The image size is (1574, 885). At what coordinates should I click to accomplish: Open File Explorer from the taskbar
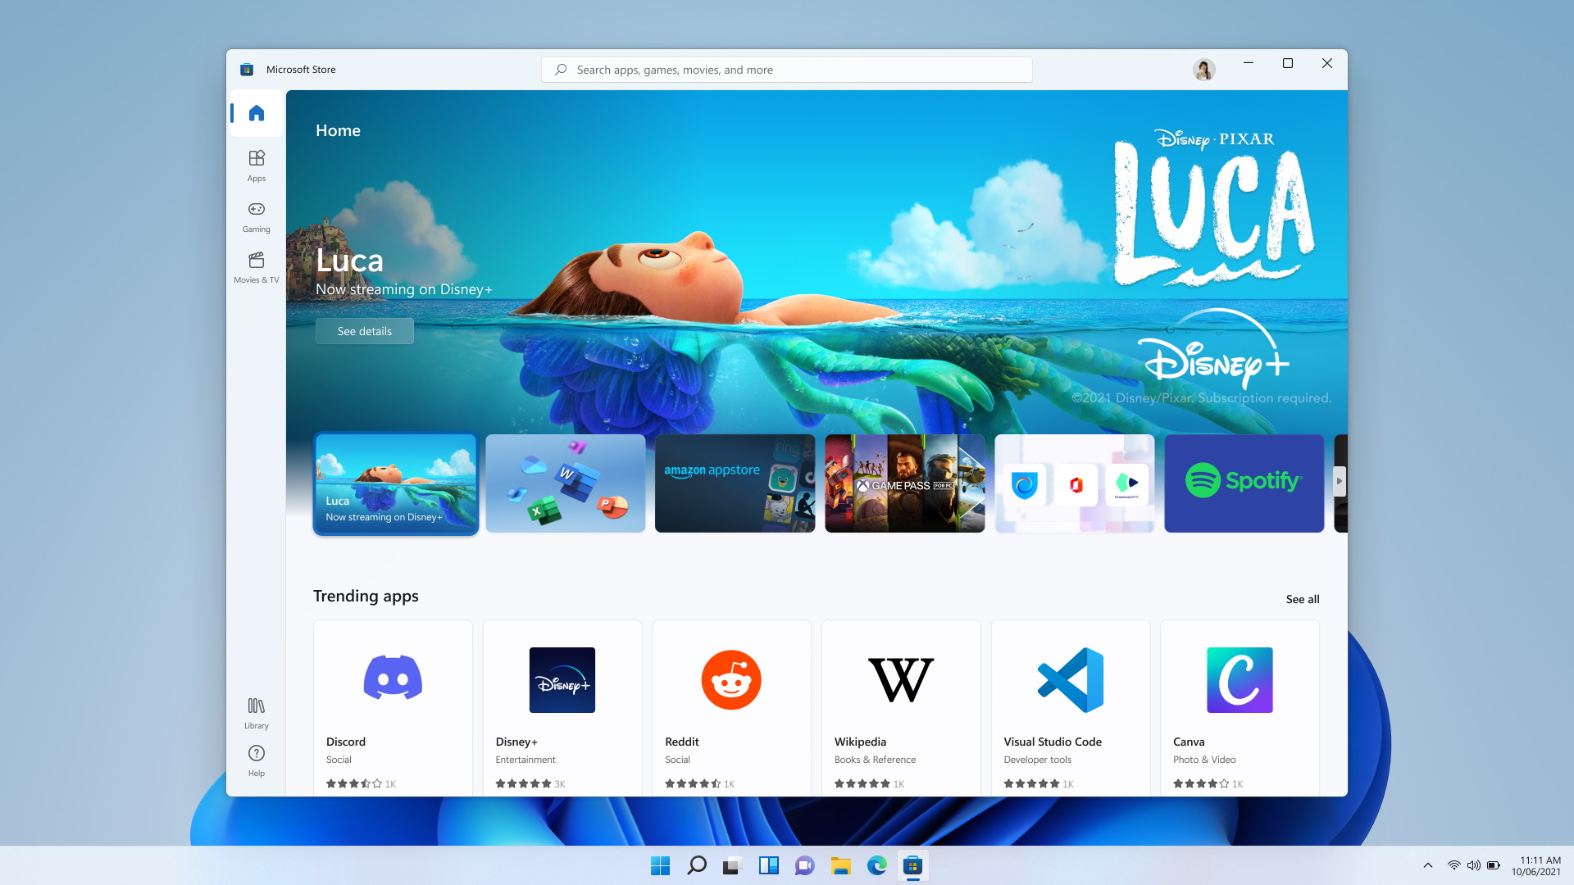point(841,865)
